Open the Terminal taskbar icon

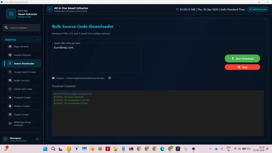pos(131,149)
